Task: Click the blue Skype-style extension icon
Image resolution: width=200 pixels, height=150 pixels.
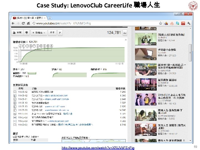Action: tap(177, 23)
